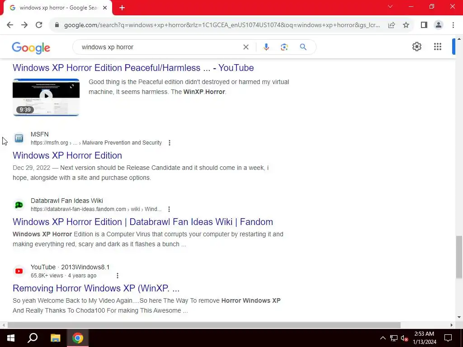The image size is (463, 347).
Task: Share this page using the share icon
Action: 392,25
